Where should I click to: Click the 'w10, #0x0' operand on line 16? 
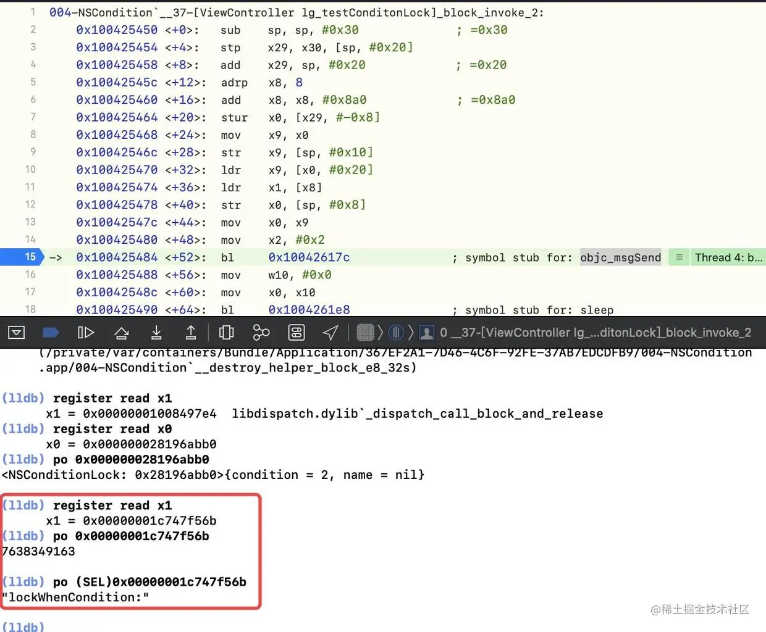(x=300, y=275)
